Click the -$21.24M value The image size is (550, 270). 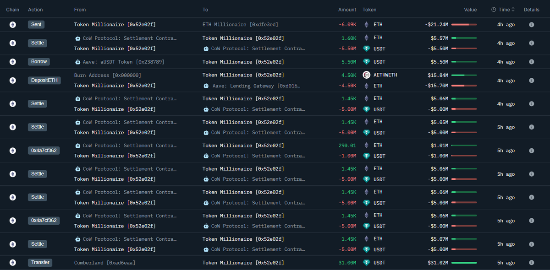click(437, 25)
